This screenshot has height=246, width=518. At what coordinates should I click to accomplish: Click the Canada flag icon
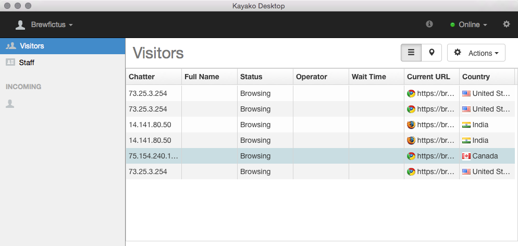tap(466, 156)
